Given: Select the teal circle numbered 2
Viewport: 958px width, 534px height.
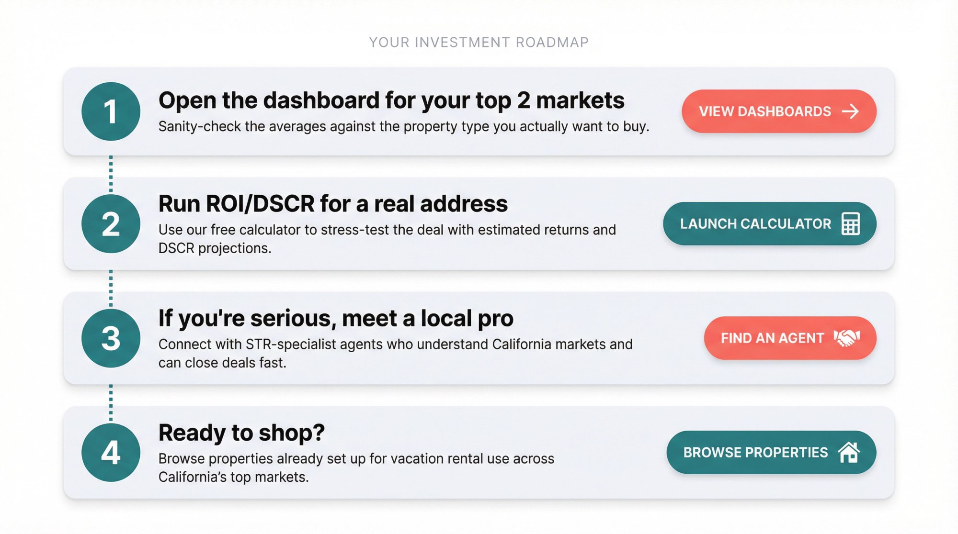Looking at the screenshot, I should 111,223.
